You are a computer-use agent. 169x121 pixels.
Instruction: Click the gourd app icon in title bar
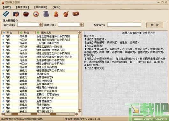pyautogui.click(x=3, y=3)
